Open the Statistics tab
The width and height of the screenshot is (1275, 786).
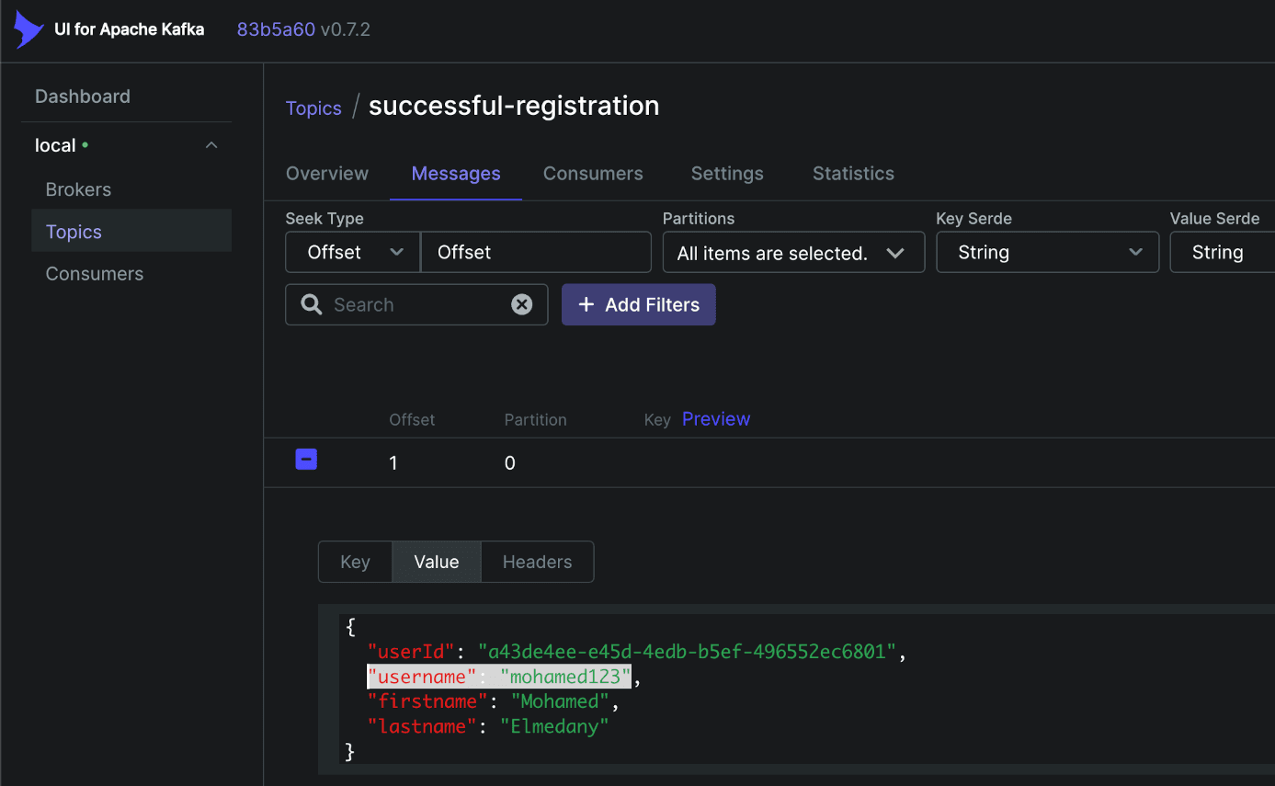coord(853,174)
